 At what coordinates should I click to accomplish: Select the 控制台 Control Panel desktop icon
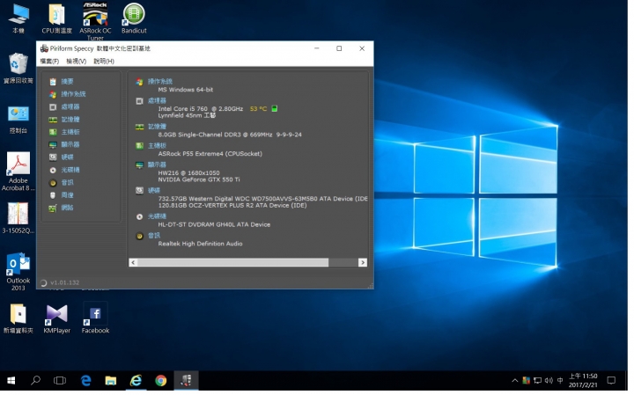pyautogui.click(x=18, y=119)
